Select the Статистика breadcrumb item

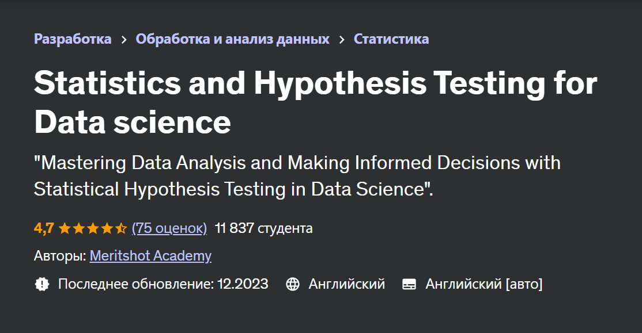[x=391, y=39]
